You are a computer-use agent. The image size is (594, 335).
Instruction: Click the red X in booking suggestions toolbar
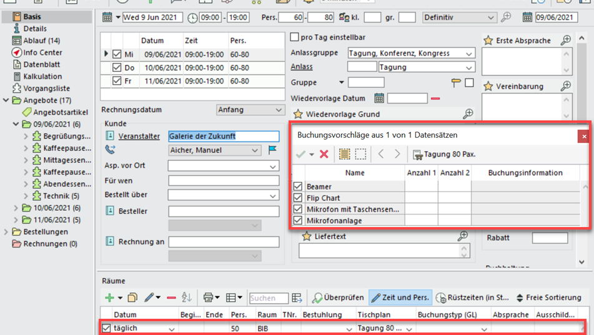(324, 154)
